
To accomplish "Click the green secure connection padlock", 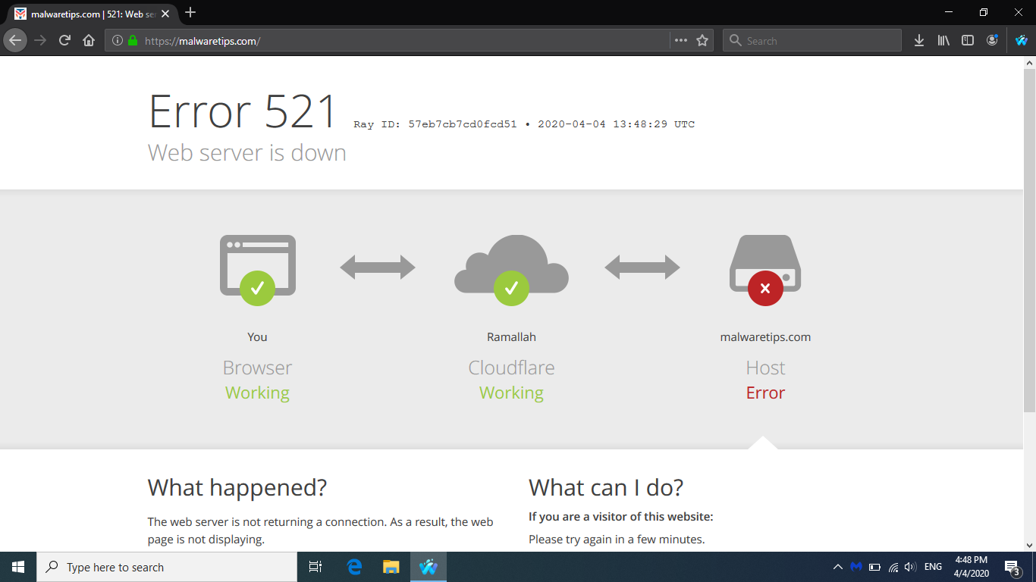I will pyautogui.click(x=133, y=41).
